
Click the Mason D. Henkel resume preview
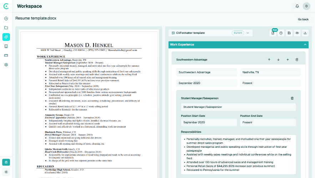point(89,104)
